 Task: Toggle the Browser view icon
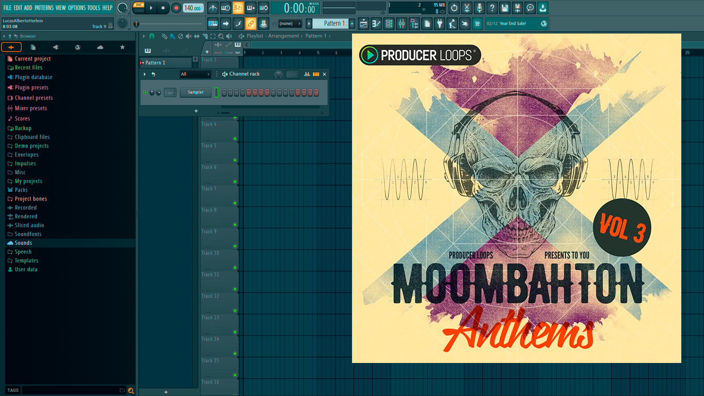[x=414, y=23]
